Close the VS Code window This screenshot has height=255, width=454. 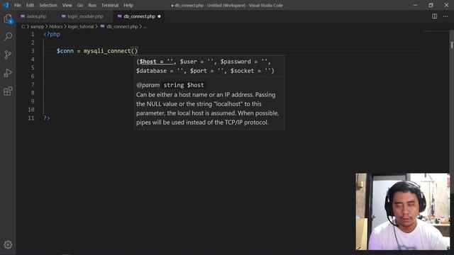[x=446, y=5]
